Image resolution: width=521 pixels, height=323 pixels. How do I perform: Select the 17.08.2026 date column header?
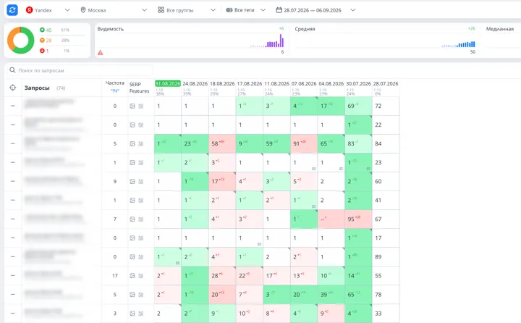click(x=250, y=83)
